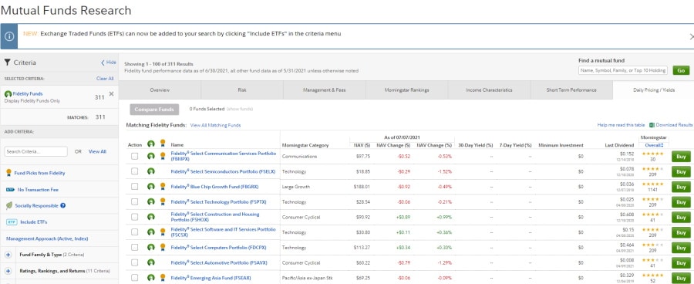The image size is (694, 284).
Task: Click the Morningstar Category column header
Action: pos(305,145)
